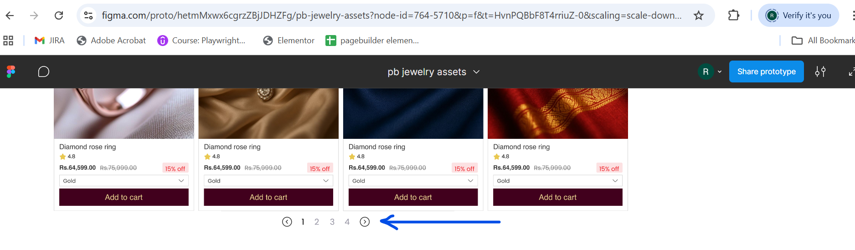The image size is (855, 250).
Task: Open the comments bubble icon
Action: [43, 71]
